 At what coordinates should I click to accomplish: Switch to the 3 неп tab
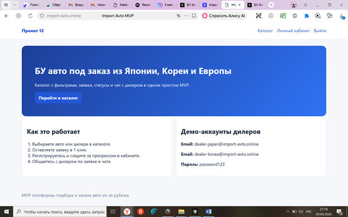166,5
